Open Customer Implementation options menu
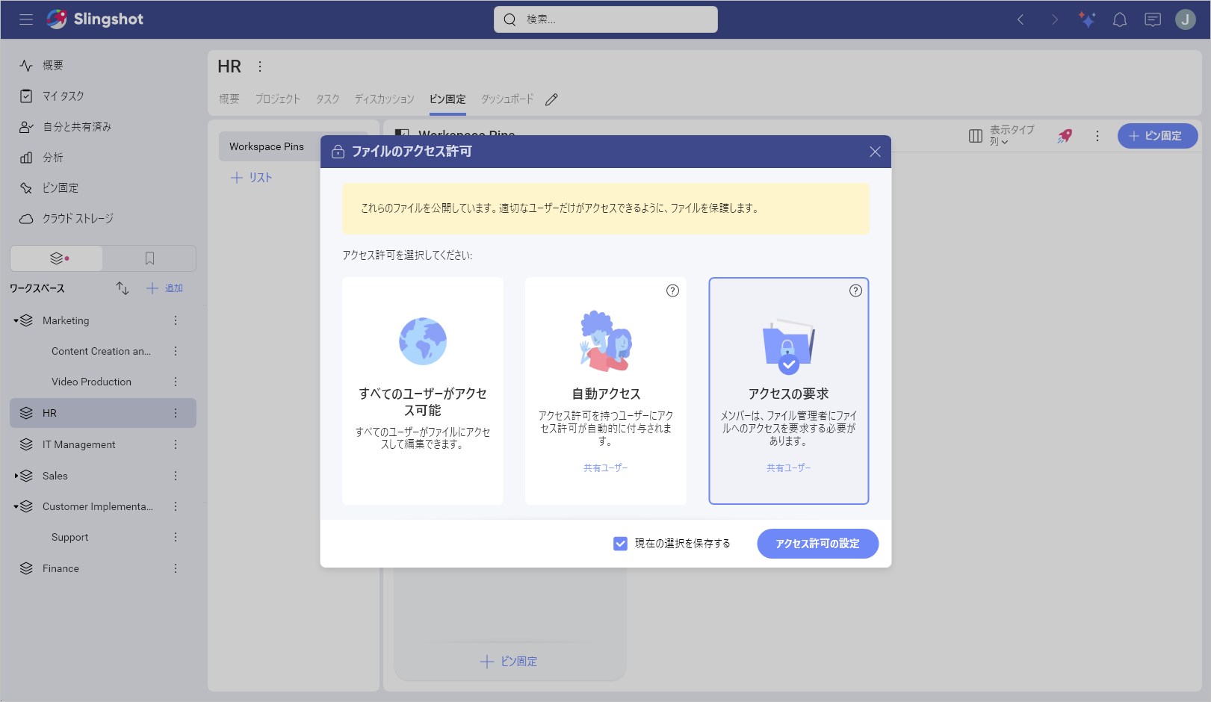 (176, 506)
